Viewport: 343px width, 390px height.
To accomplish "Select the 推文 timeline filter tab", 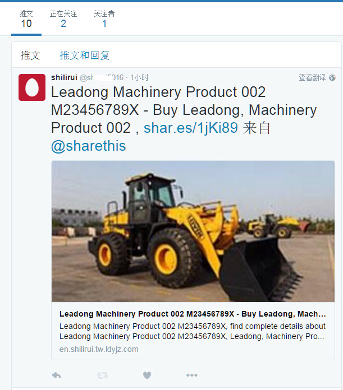I will pyautogui.click(x=30, y=55).
